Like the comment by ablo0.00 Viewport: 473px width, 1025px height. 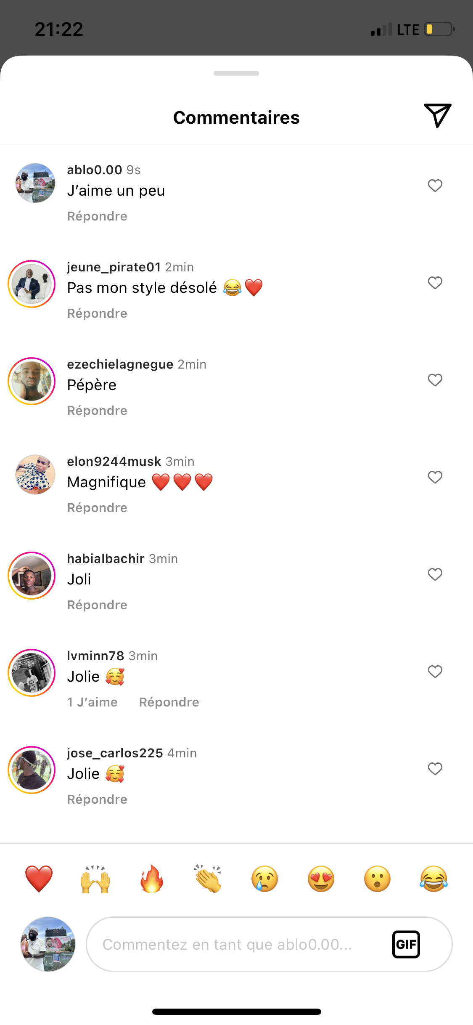click(435, 186)
